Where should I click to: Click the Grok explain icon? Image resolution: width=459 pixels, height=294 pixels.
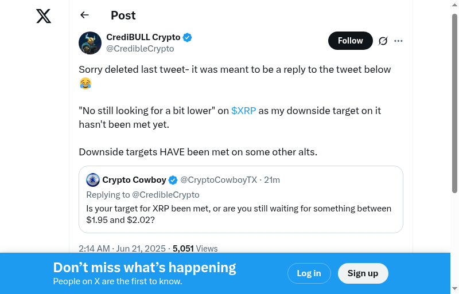tap(383, 41)
